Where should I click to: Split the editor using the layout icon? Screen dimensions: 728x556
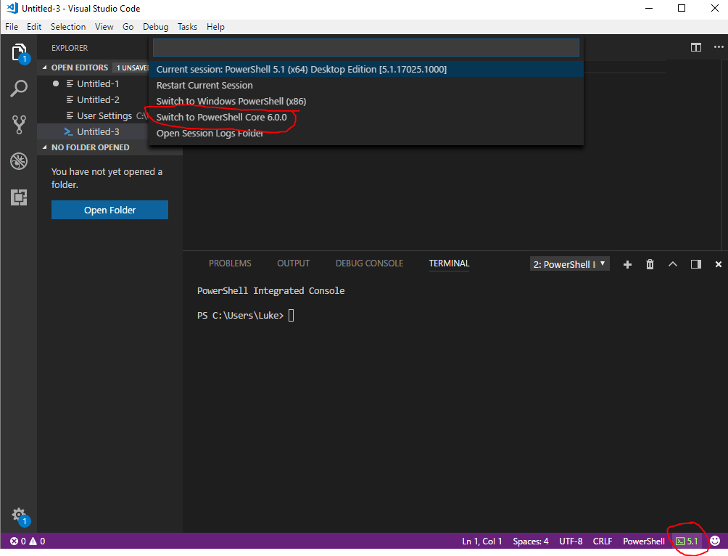point(695,47)
